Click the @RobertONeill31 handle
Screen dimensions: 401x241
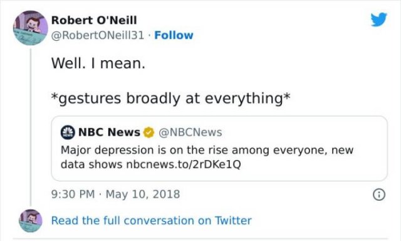(98, 35)
